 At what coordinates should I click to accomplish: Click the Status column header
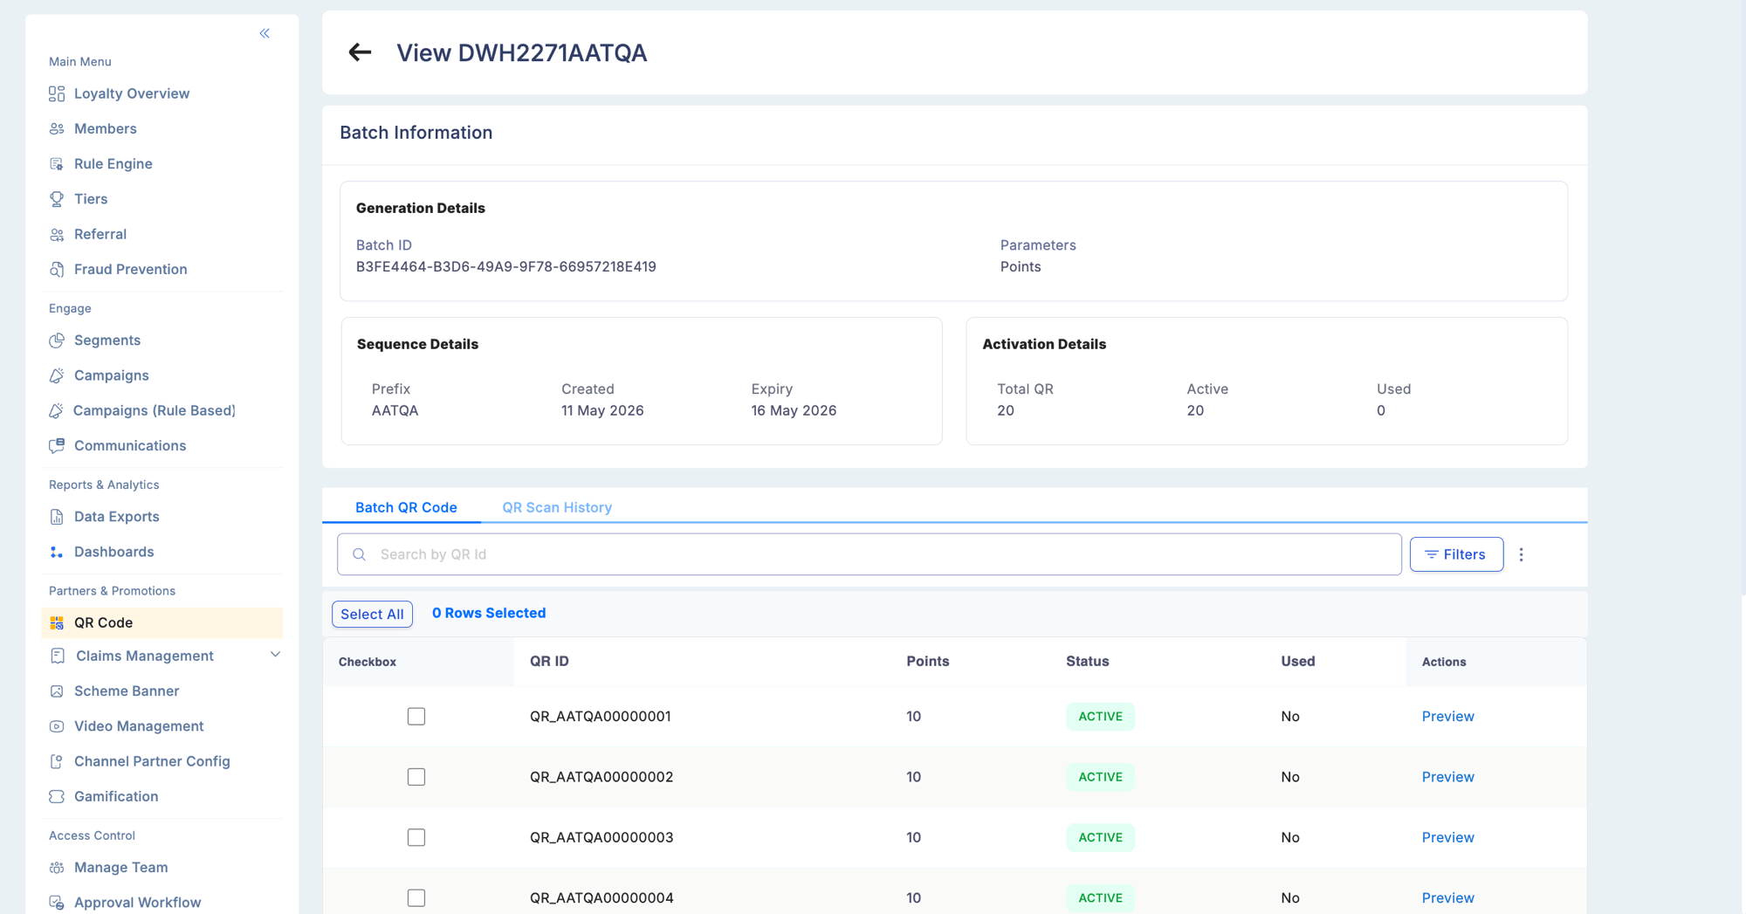pyautogui.click(x=1087, y=662)
